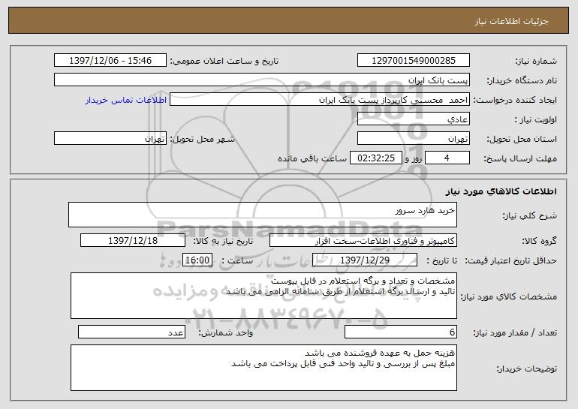The height and width of the screenshot is (409, 578).
Task: Click the need date field 1397/12/18
Action: (x=133, y=240)
